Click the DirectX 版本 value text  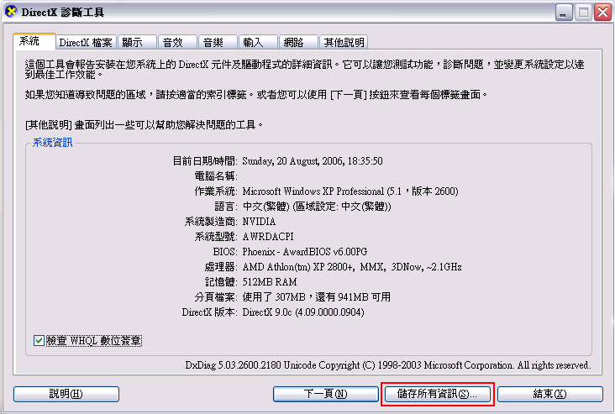click(x=303, y=312)
